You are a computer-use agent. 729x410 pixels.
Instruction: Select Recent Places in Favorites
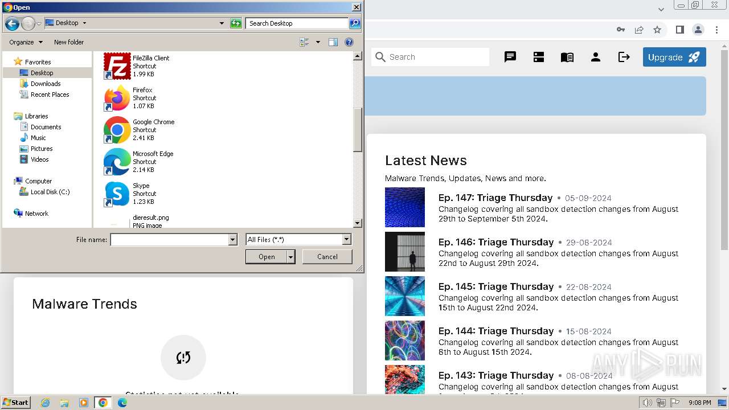click(50, 95)
